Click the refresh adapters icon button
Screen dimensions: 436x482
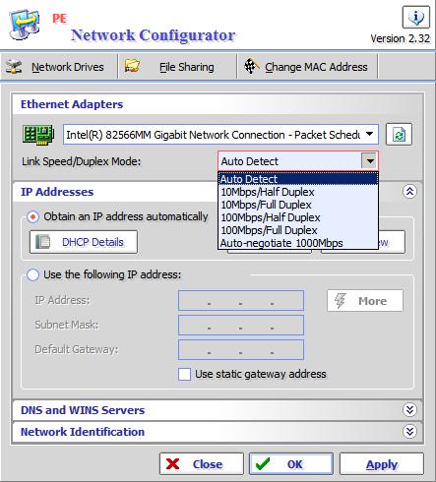point(399,134)
